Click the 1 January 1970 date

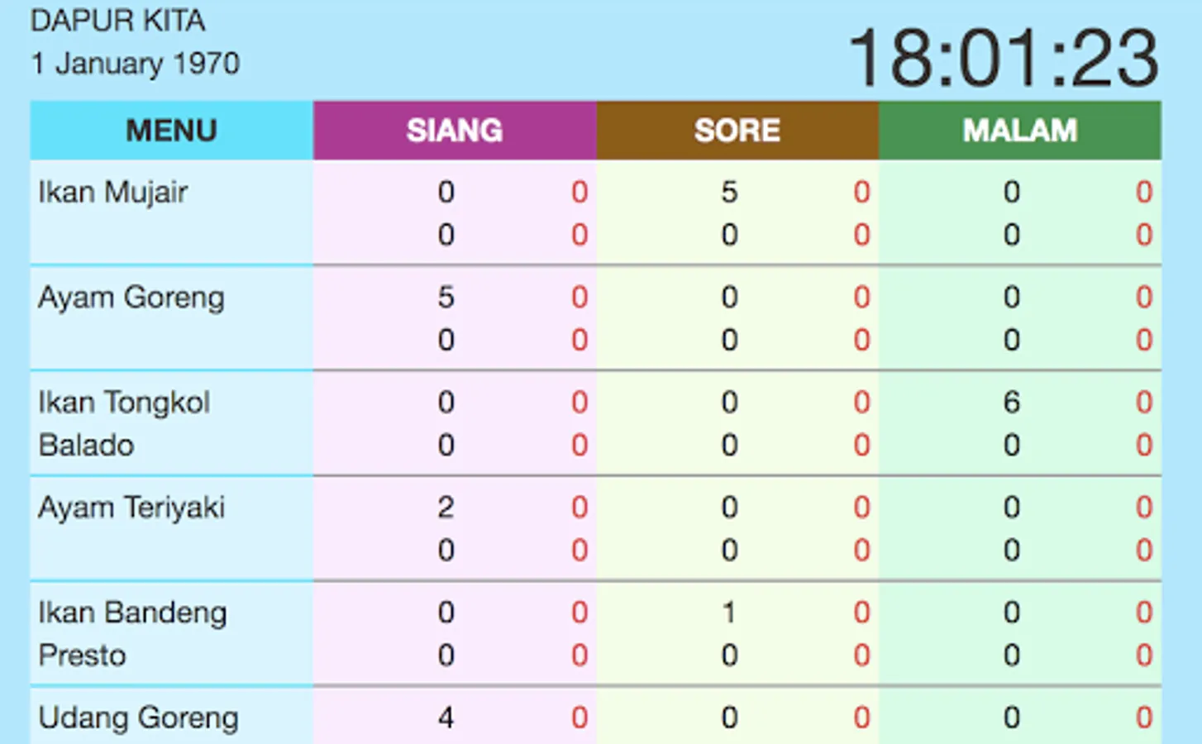coord(136,64)
